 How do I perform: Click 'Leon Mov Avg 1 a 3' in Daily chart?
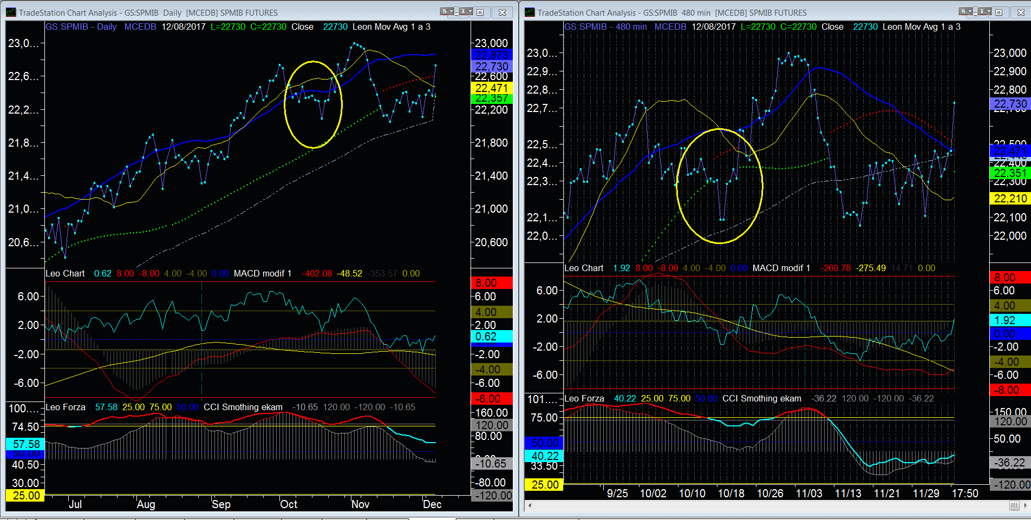point(391,27)
